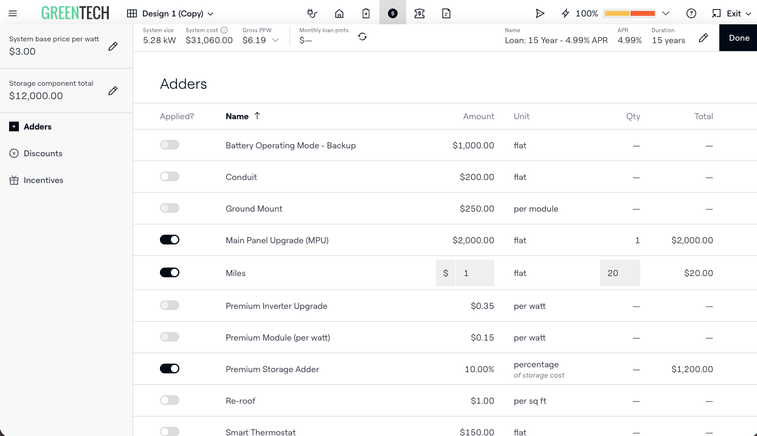Edit the loan details pencil
This screenshot has height=436, width=757.
[703, 38]
